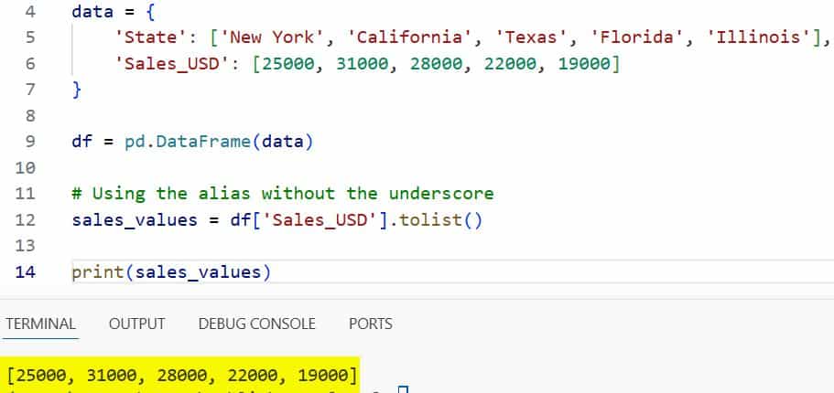Open the DEBUG CONSOLE tab
This screenshot has width=834, height=393.
[257, 324]
